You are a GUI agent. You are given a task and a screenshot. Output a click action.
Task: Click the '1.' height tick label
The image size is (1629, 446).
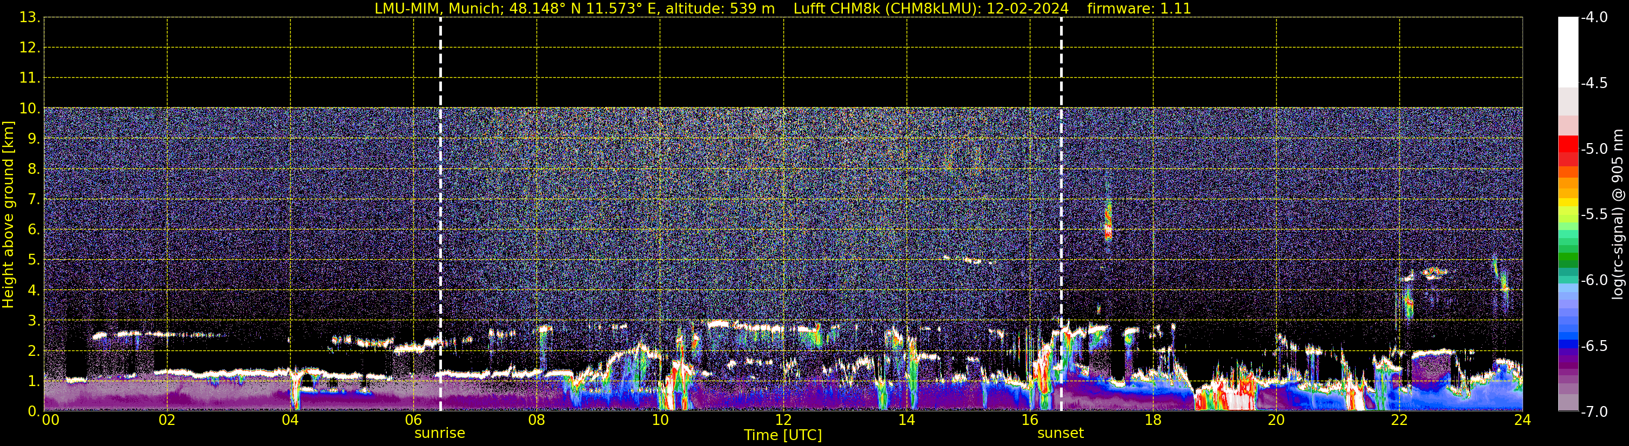coord(33,382)
